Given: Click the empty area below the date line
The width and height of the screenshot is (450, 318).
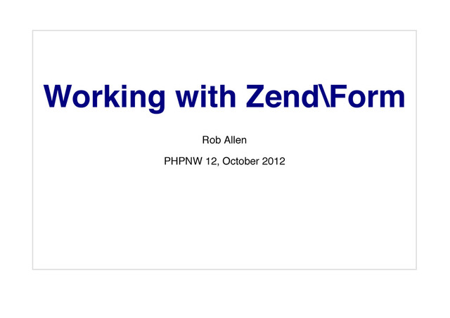Looking at the screenshot, I should coord(224,218).
